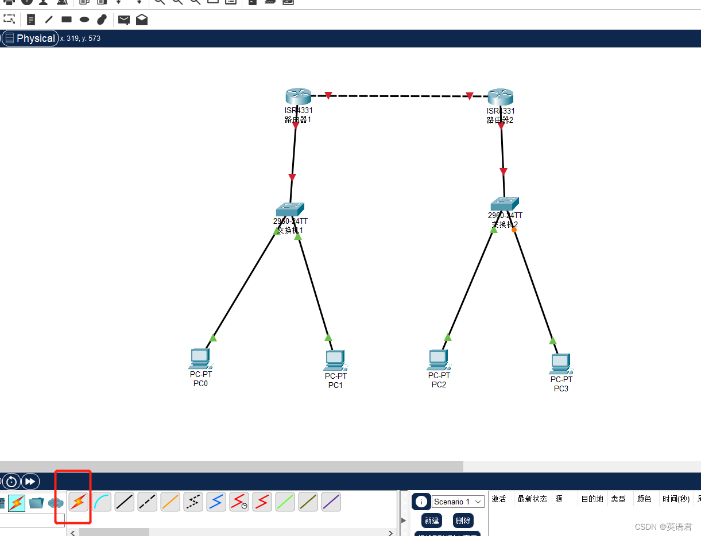Switch to the Physical workspace view
The width and height of the screenshot is (701, 536).
[30, 38]
